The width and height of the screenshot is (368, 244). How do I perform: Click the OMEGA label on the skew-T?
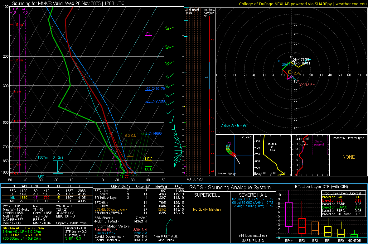(x=19, y=9)
